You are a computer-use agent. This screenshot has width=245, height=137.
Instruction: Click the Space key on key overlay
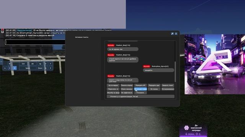(28, 68)
